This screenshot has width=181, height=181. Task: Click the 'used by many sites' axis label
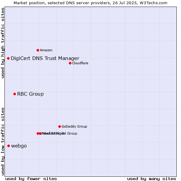(x=151, y=179)
